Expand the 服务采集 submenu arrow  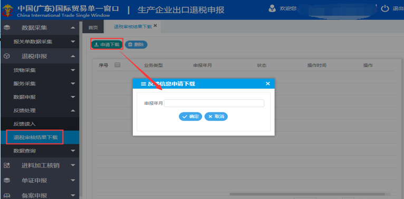point(73,83)
